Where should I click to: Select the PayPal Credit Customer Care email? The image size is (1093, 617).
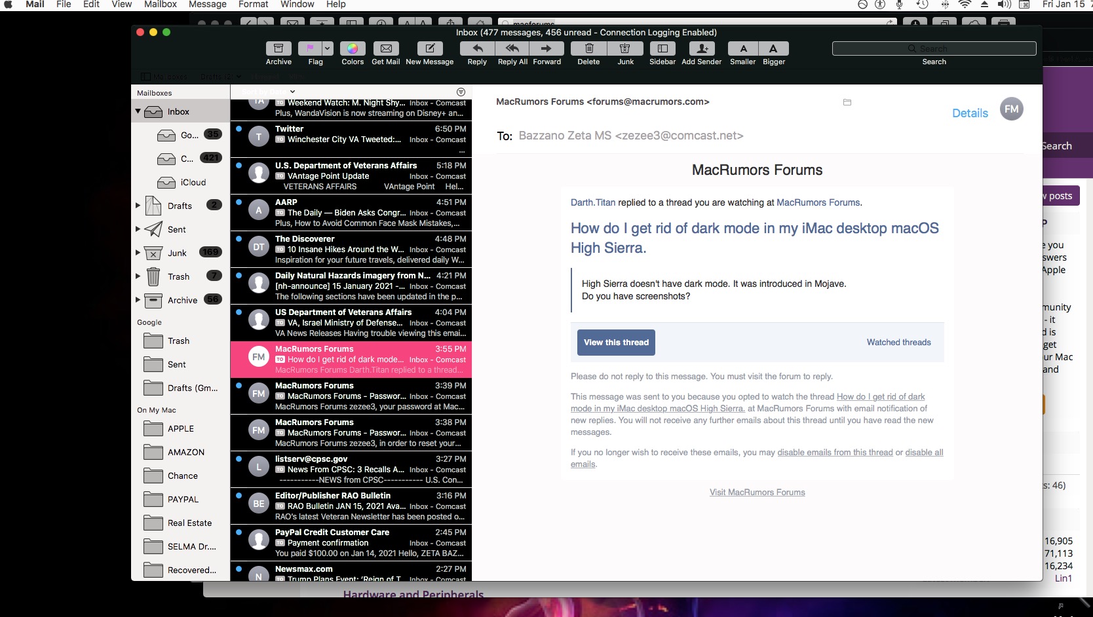point(351,543)
